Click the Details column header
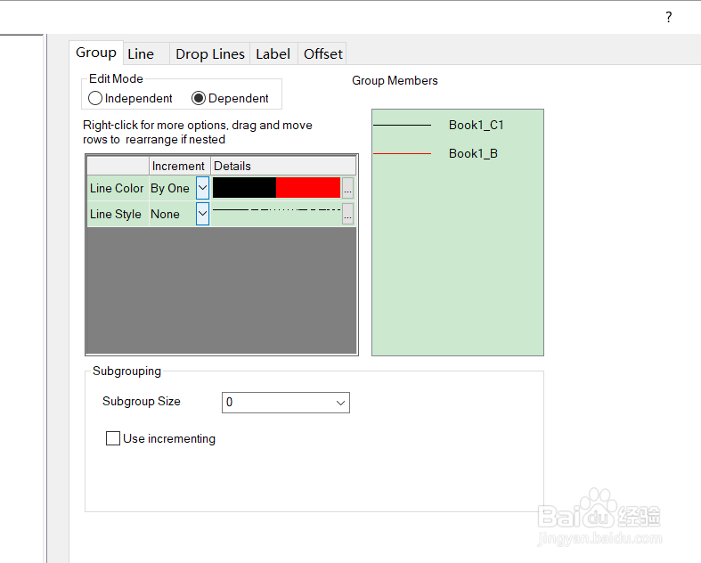Screen dimensions: 701x563 tap(283, 166)
